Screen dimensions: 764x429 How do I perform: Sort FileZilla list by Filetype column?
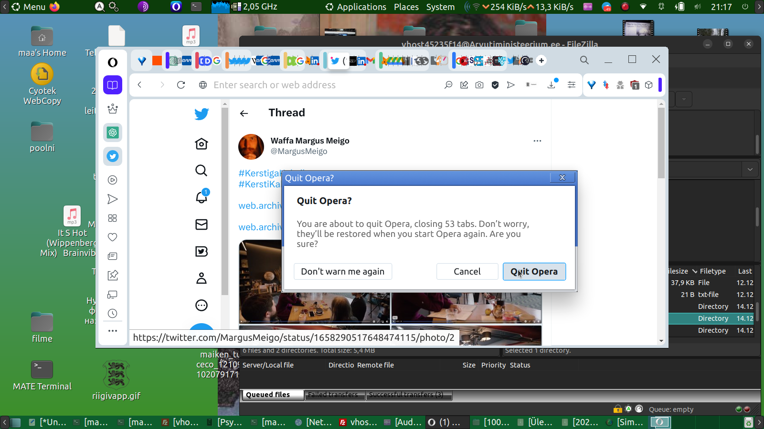[x=713, y=271]
